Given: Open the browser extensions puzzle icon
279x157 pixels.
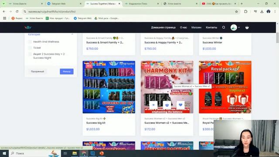Looking at the screenshot, I should point(246,12).
